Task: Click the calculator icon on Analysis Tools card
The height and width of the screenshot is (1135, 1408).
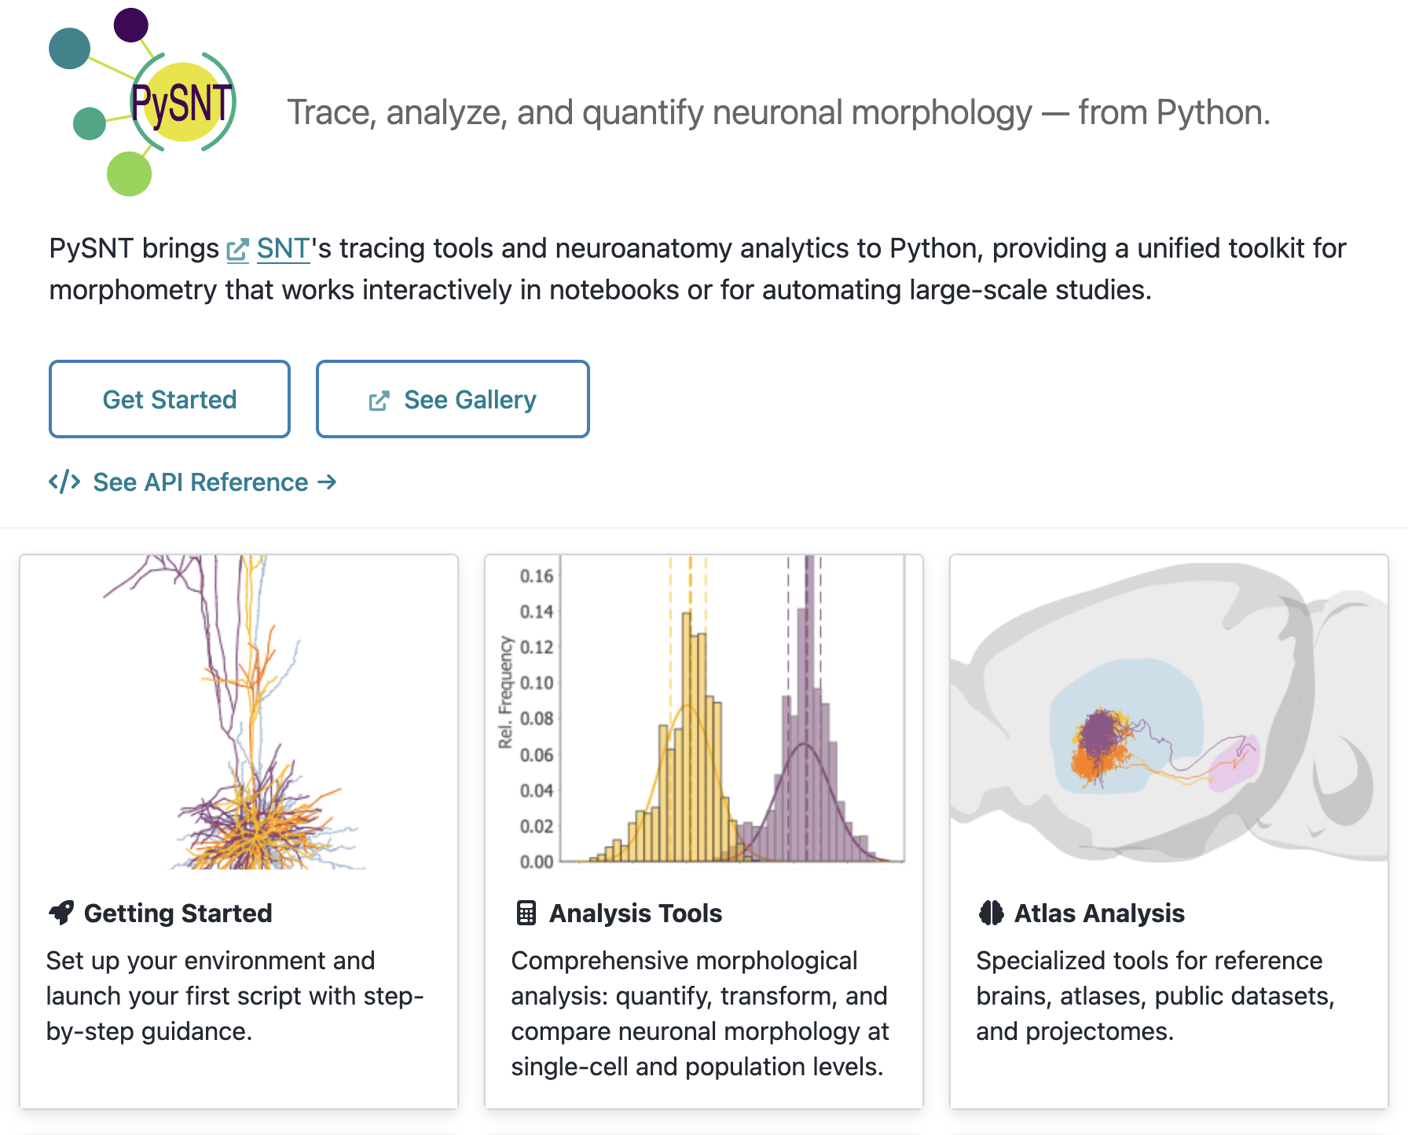Action: [x=526, y=912]
